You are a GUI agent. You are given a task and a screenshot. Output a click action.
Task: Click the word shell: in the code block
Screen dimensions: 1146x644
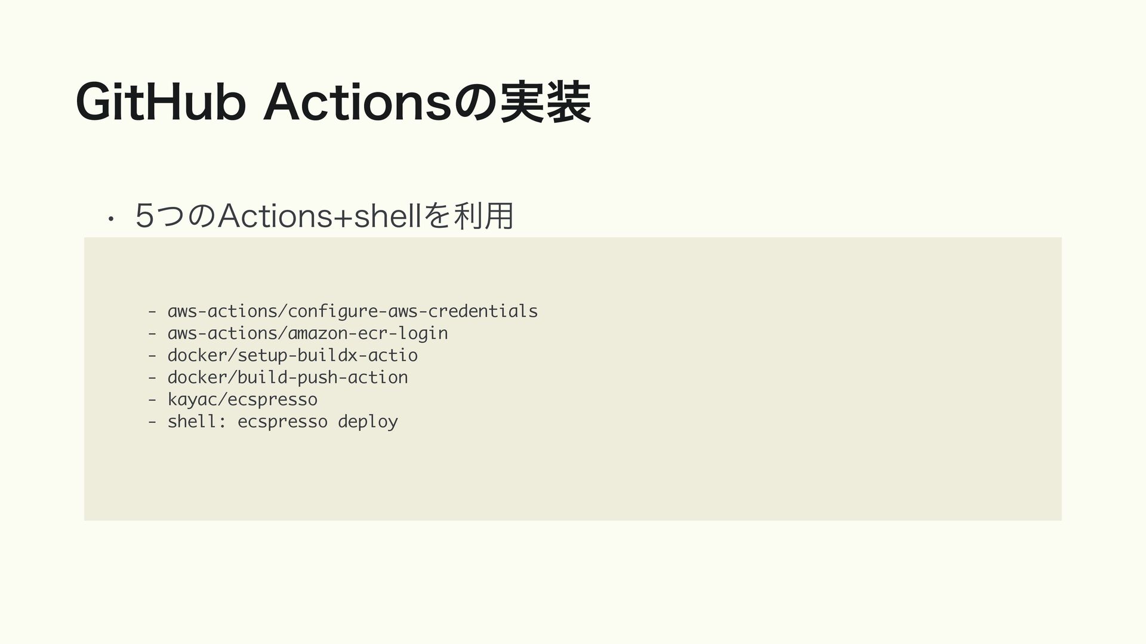click(197, 422)
